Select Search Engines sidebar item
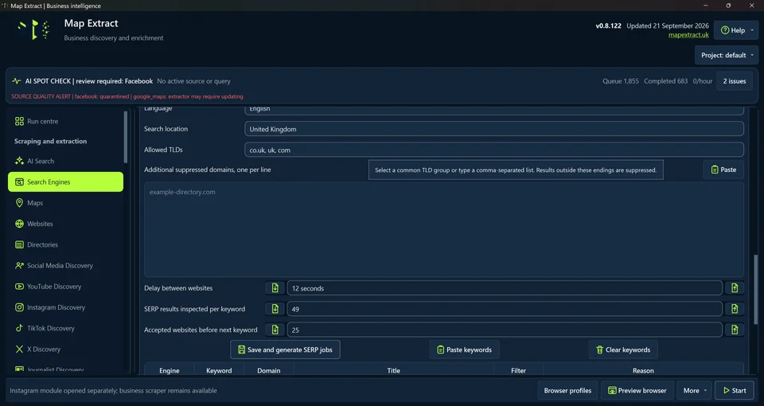 (65, 182)
